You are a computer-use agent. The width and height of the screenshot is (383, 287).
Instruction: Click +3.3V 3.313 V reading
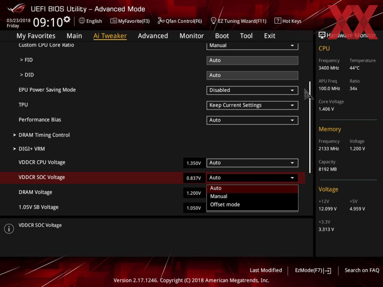[326, 229]
